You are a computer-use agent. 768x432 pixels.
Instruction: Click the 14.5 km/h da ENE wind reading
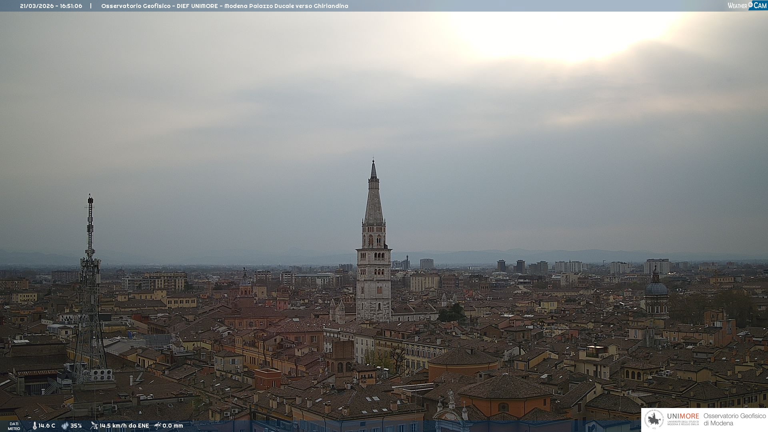pyautogui.click(x=124, y=426)
